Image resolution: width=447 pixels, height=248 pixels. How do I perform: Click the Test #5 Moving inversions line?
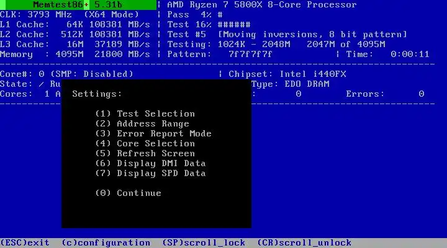coord(287,35)
